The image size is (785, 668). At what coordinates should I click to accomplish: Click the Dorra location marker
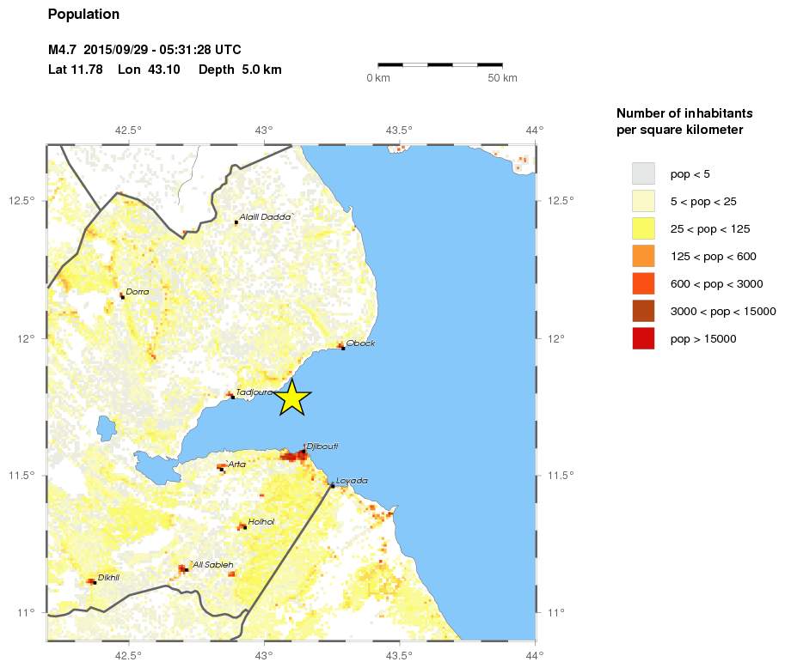click(122, 296)
